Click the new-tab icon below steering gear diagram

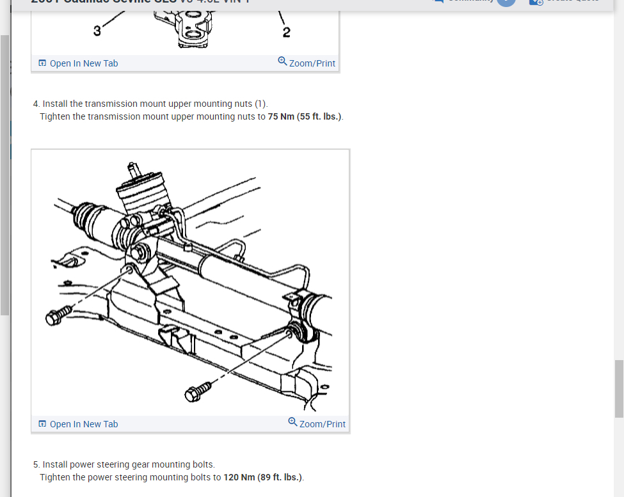coord(42,424)
